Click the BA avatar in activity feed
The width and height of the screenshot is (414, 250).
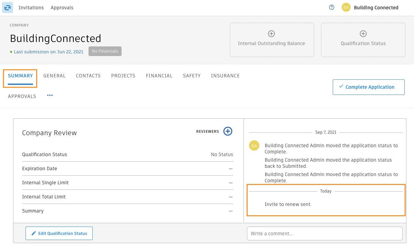pos(254,146)
